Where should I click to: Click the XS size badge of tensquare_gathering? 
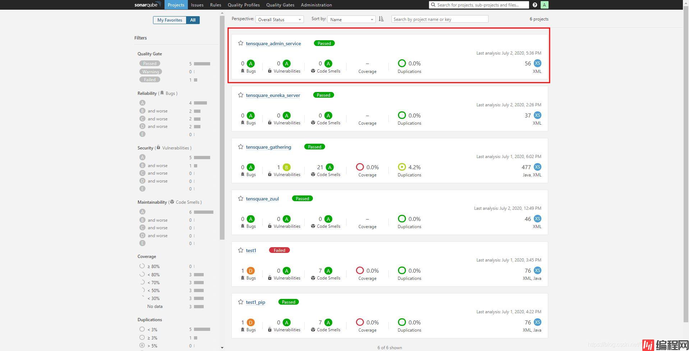click(537, 167)
